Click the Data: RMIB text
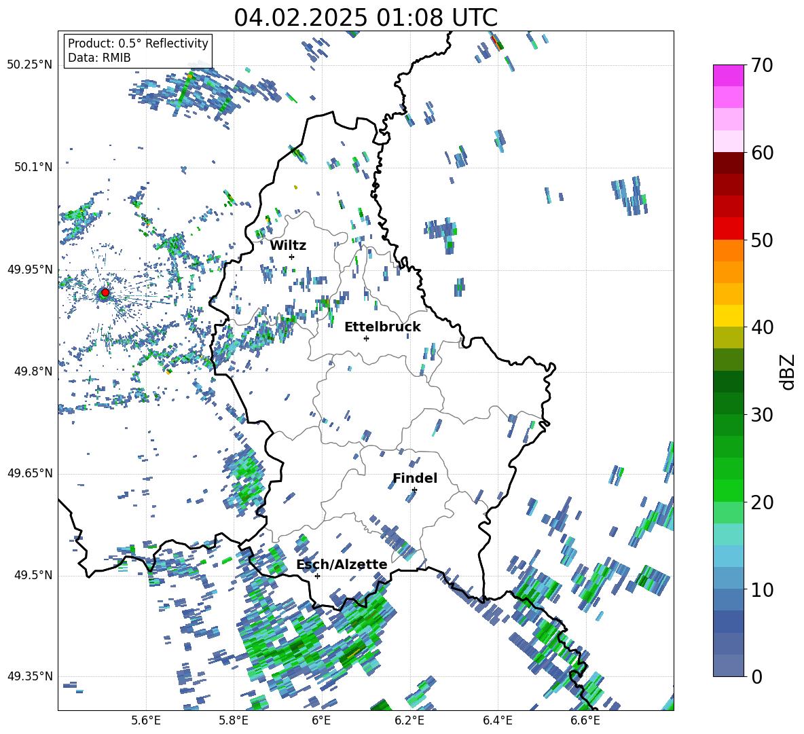The image size is (804, 734). coord(99,58)
